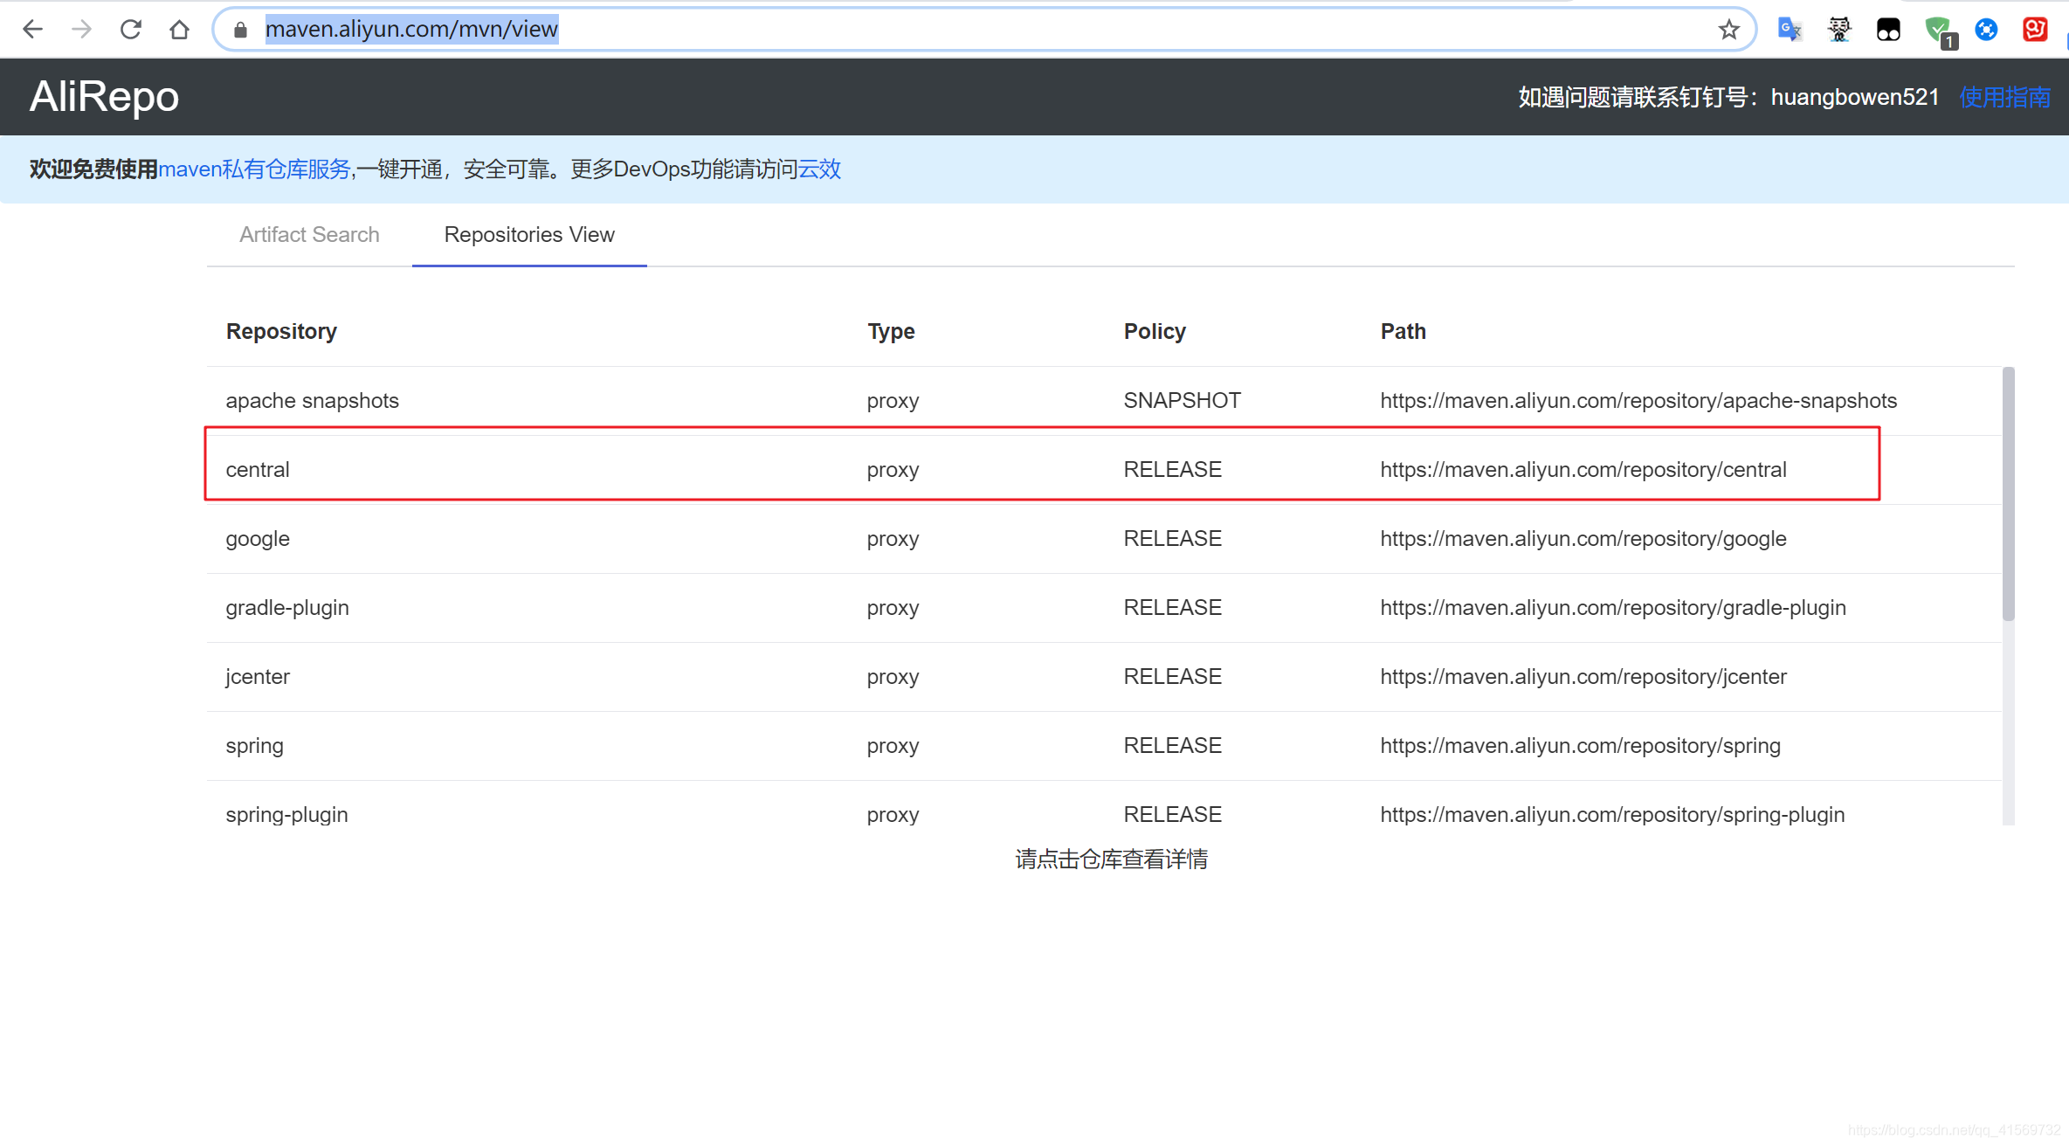Open the maven私有仓库服务 link

tap(254, 169)
